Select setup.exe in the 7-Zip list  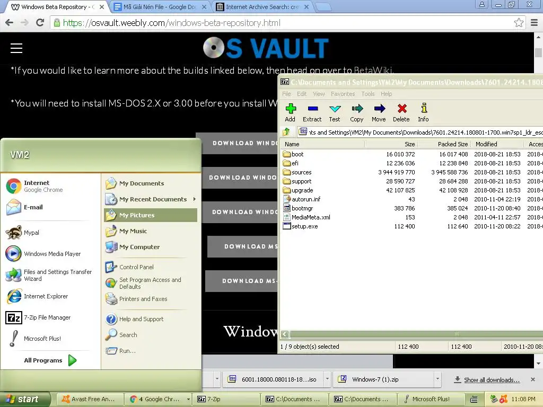tap(304, 226)
